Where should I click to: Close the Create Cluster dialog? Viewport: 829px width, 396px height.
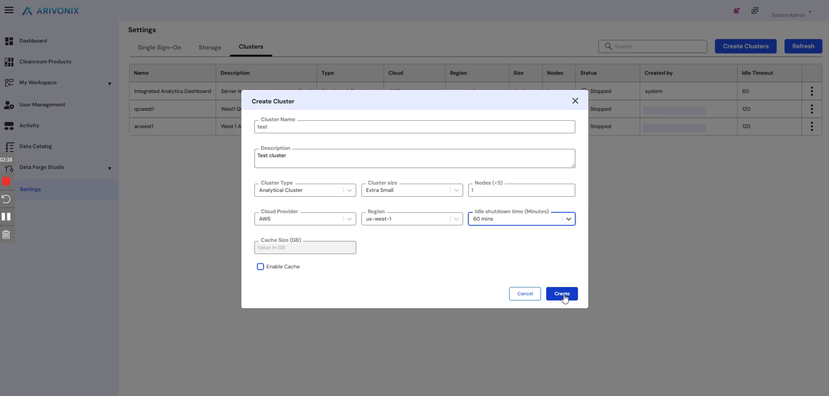(575, 101)
